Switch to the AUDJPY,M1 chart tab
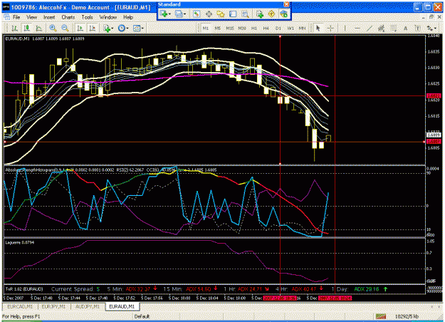 point(88,306)
